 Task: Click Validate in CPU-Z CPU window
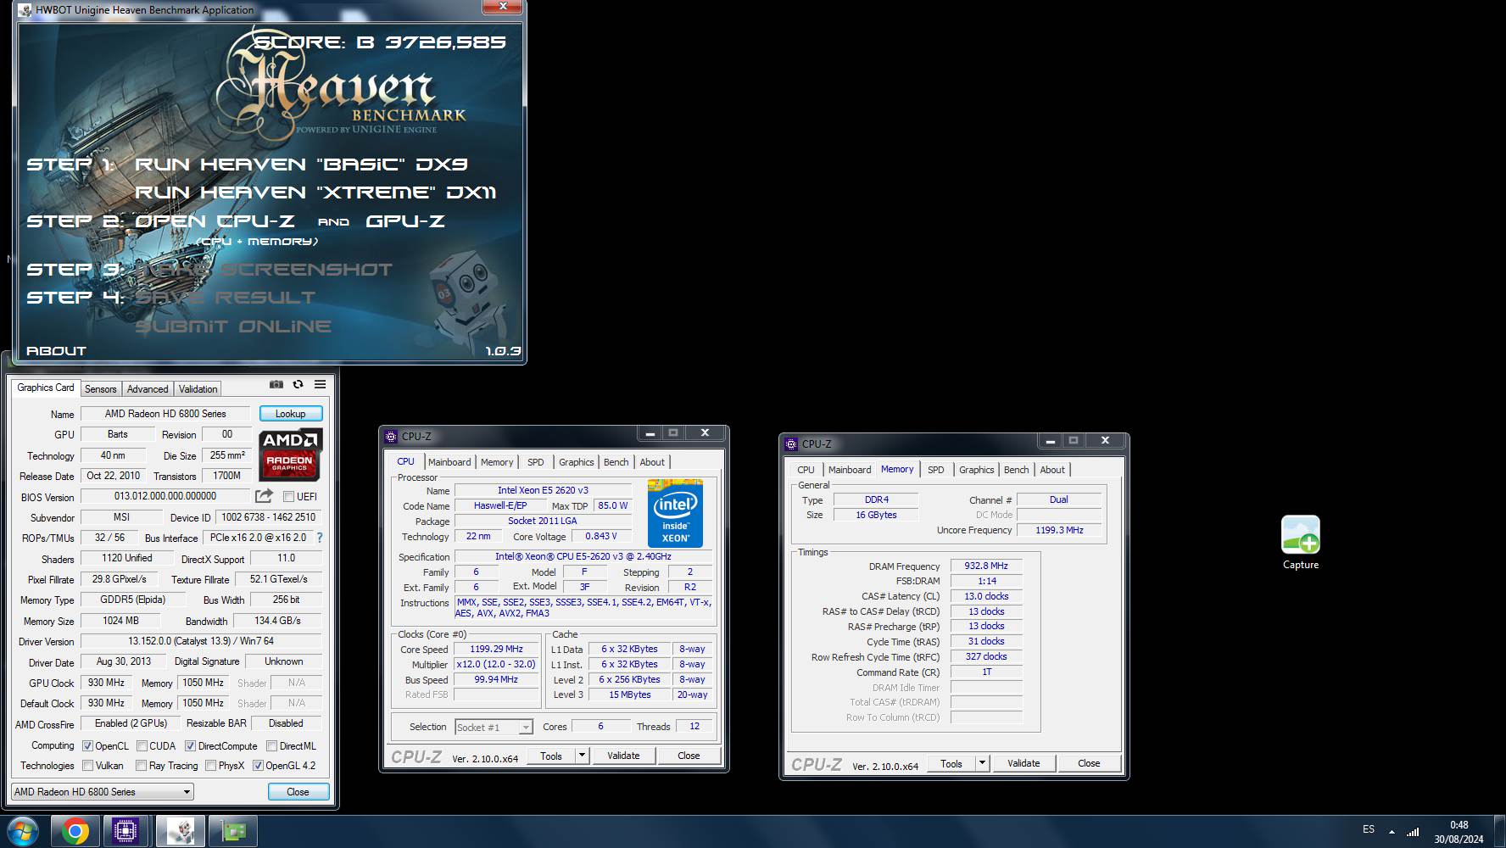point(623,756)
